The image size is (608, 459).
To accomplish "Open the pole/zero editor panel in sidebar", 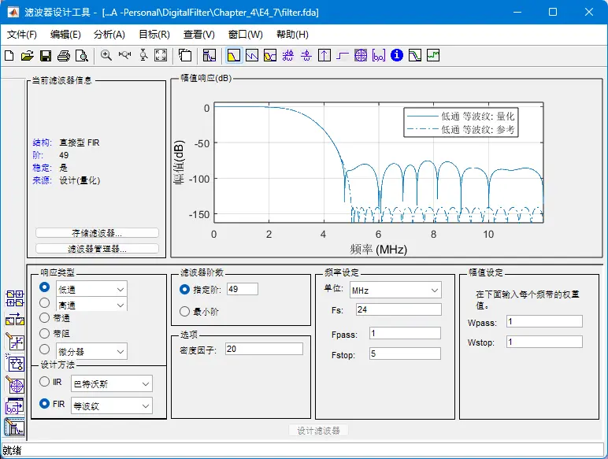I will (x=15, y=385).
